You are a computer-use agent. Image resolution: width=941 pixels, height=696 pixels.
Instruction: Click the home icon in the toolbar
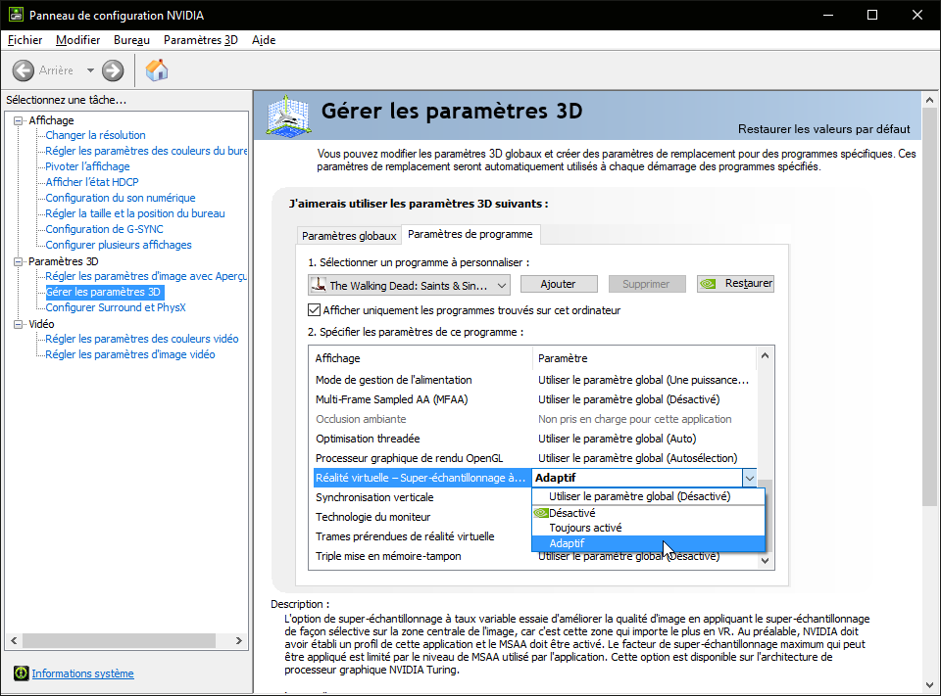[155, 70]
